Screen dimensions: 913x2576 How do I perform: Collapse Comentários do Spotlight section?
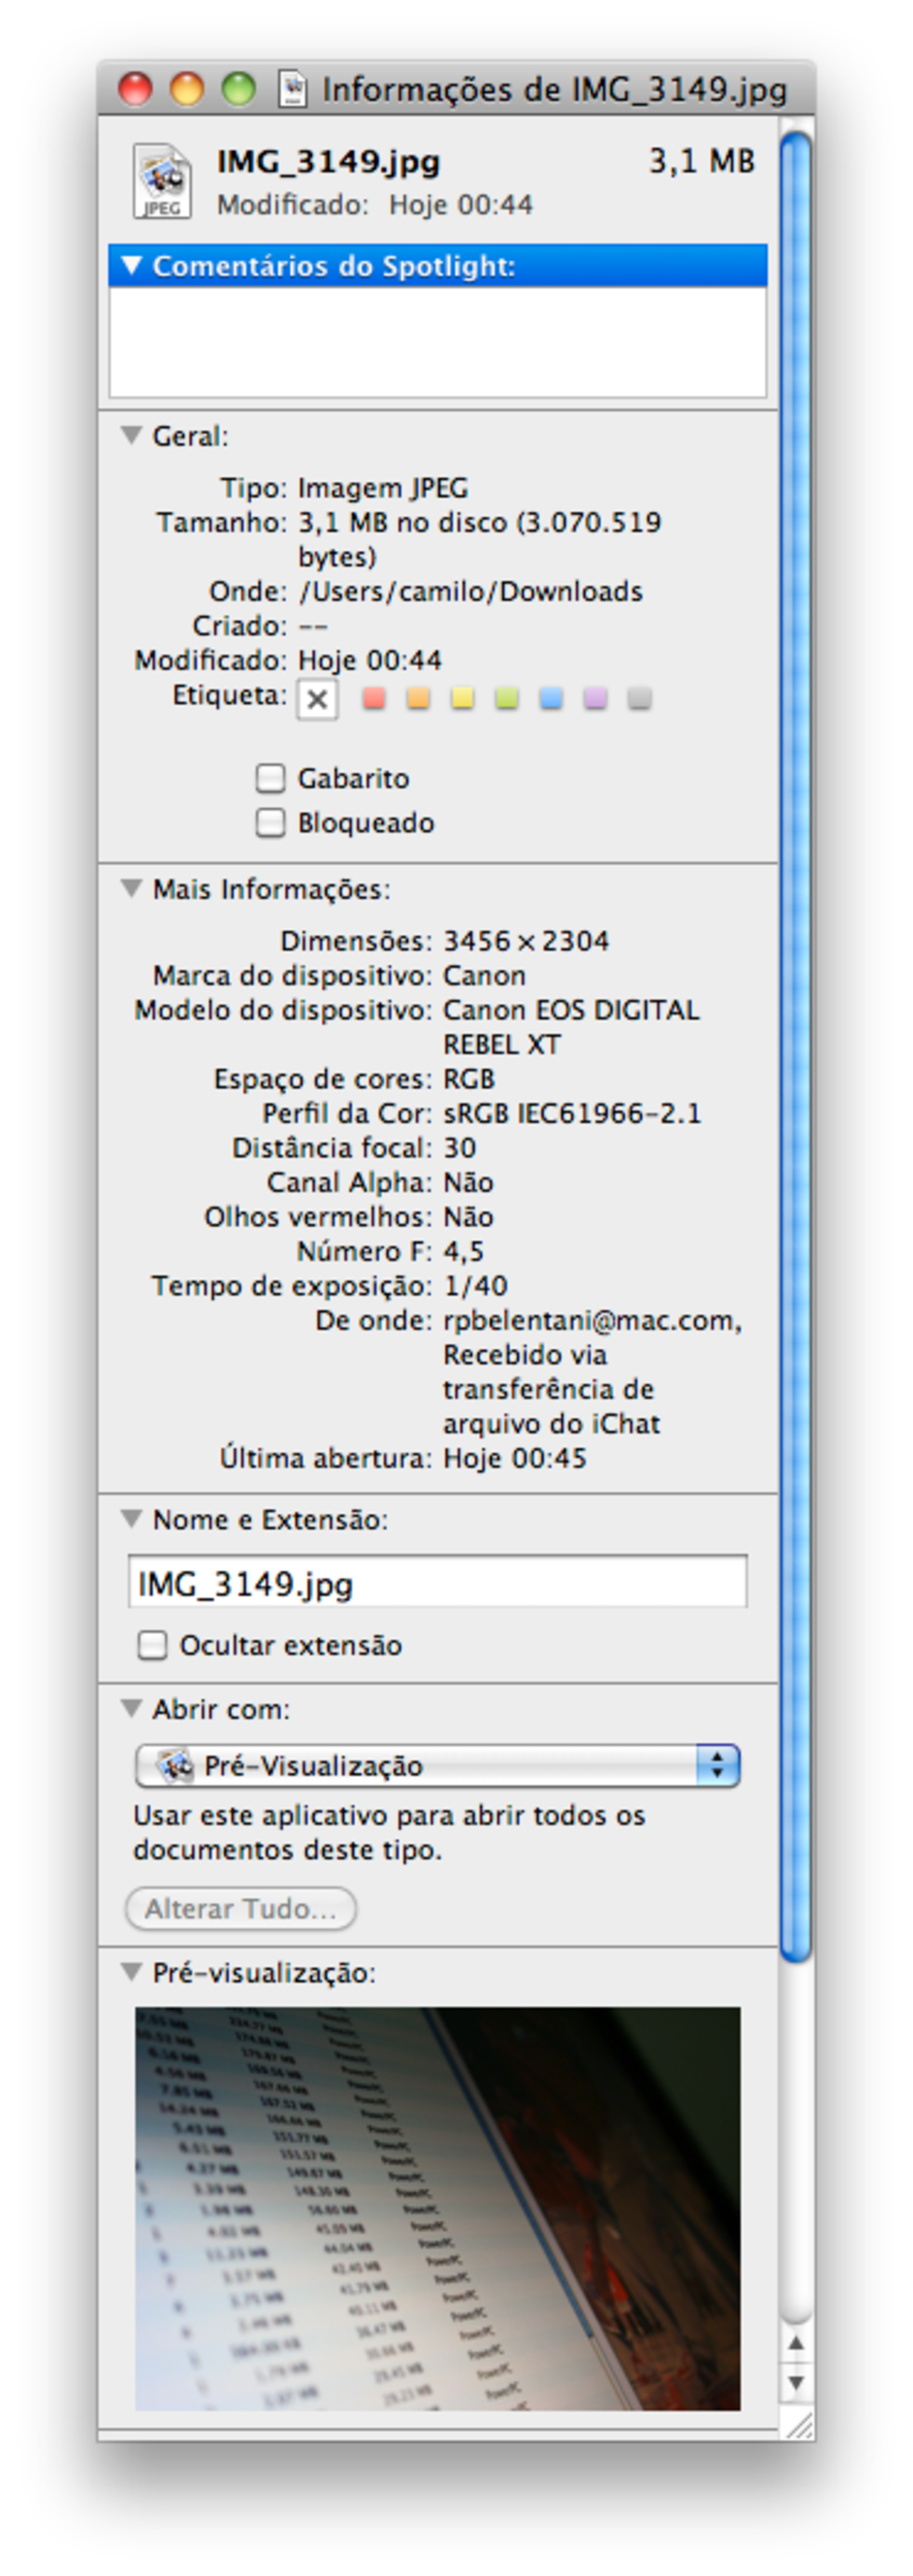pyautogui.click(x=130, y=266)
